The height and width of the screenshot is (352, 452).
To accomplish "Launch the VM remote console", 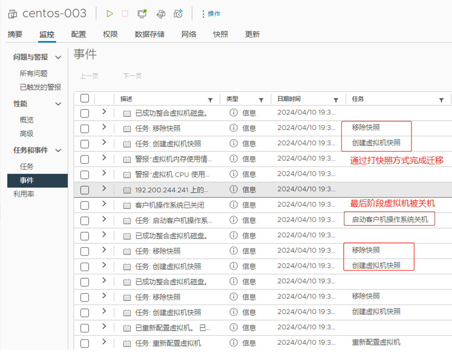I will pos(141,13).
